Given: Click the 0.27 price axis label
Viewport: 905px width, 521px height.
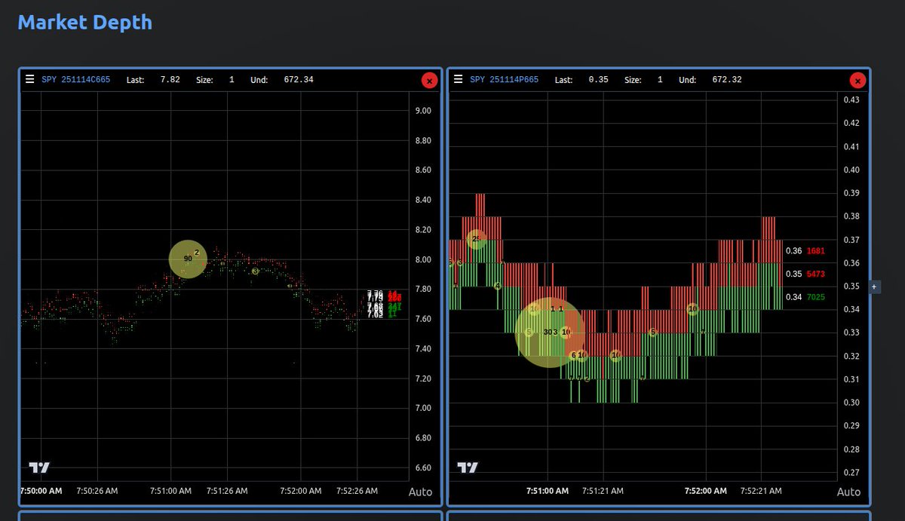Looking at the screenshot, I should coord(851,473).
